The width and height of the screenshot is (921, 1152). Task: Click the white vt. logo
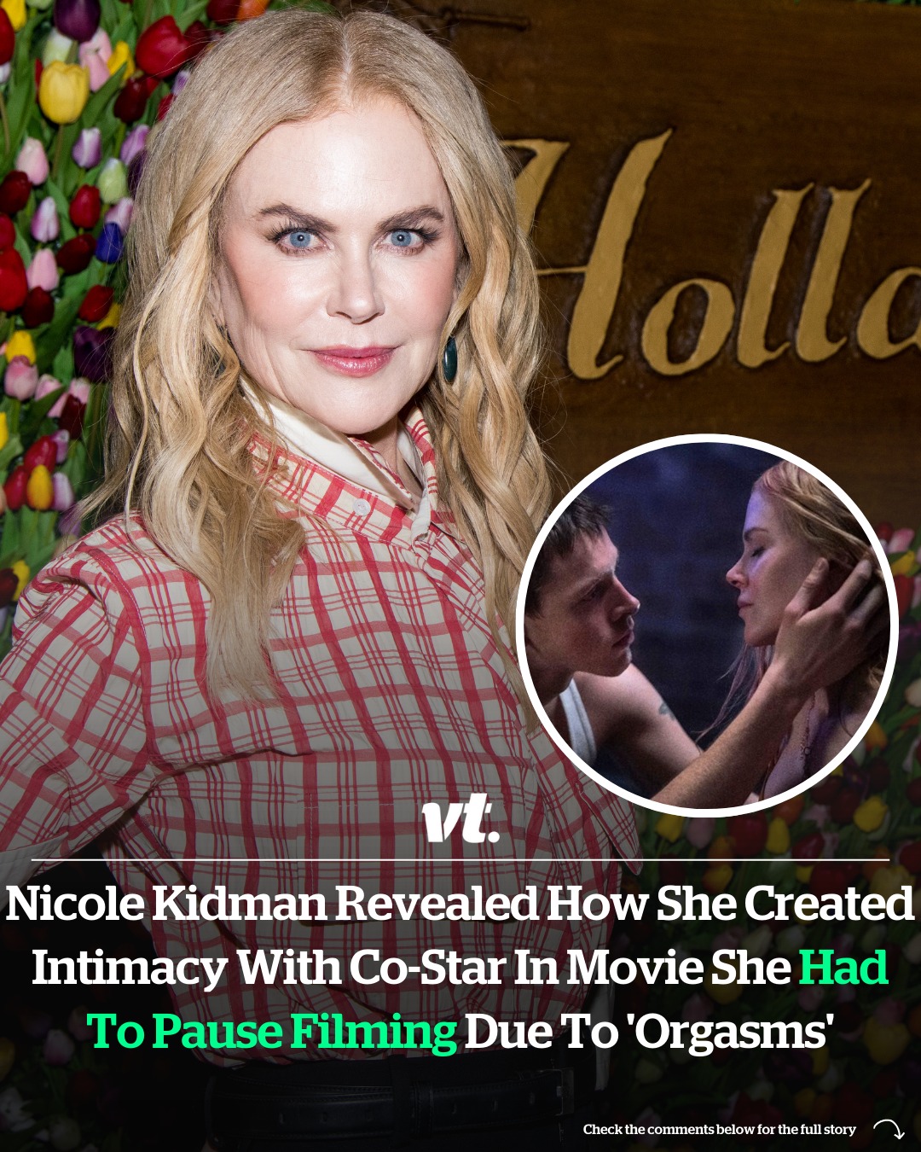point(460,819)
